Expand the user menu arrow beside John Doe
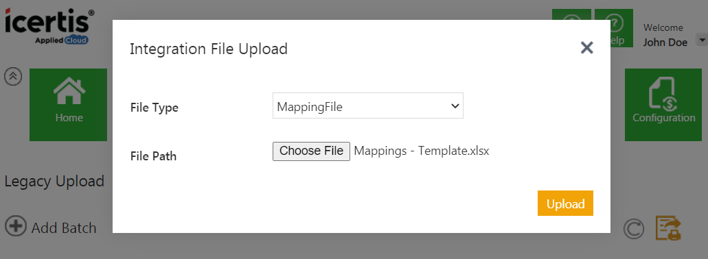Image resolution: width=708 pixels, height=259 pixels. 702,40
